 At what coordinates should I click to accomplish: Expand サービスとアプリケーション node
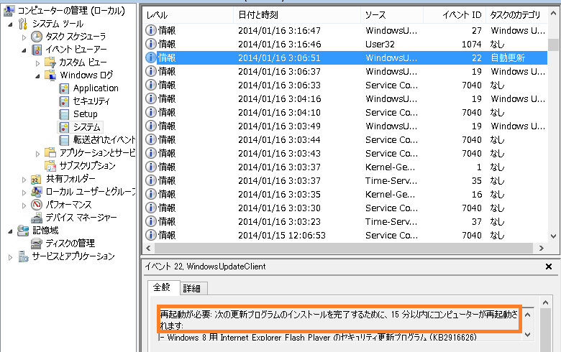coord(10,257)
